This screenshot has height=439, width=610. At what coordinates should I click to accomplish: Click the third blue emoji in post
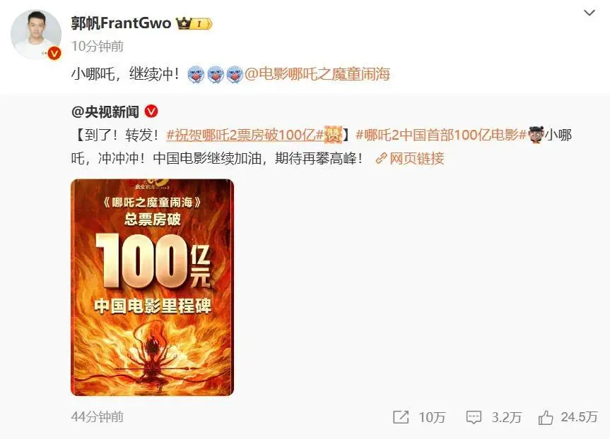point(235,74)
